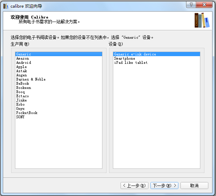Choose Android in the manufacturer list
The width and height of the screenshot is (216, 196).
pyautogui.click(x=59, y=62)
